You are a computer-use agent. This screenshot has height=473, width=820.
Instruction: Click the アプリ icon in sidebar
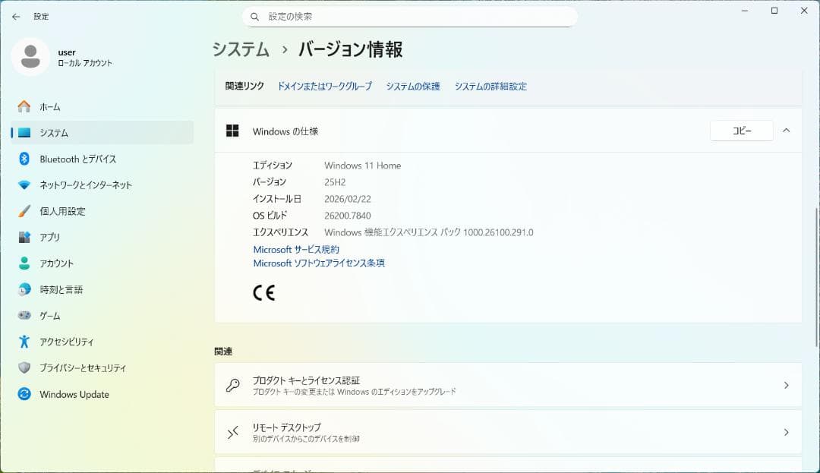pyautogui.click(x=24, y=238)
